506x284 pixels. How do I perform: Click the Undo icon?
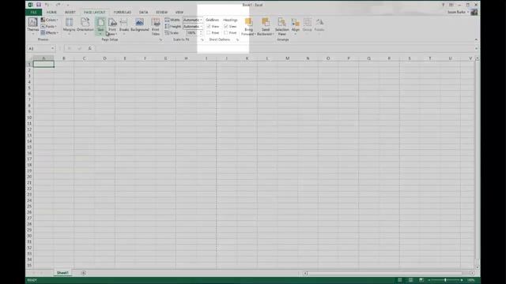tap(47, 5)
